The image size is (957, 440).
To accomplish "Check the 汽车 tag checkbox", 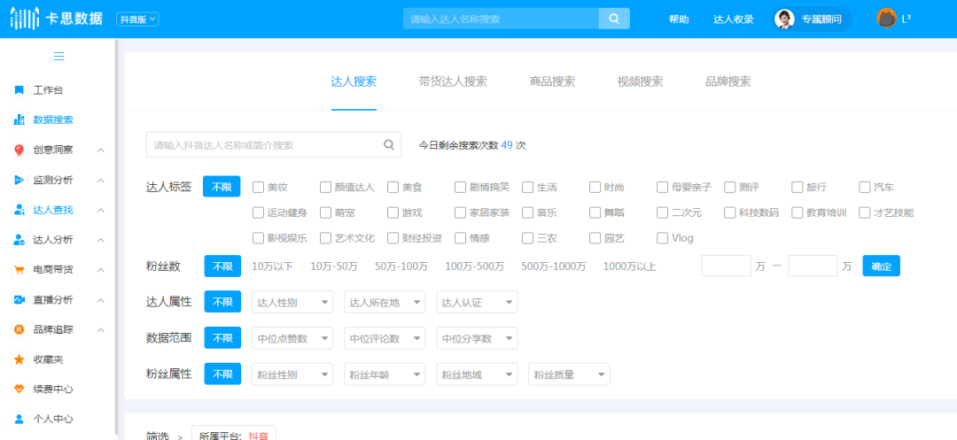I will [x=864, y=187].
